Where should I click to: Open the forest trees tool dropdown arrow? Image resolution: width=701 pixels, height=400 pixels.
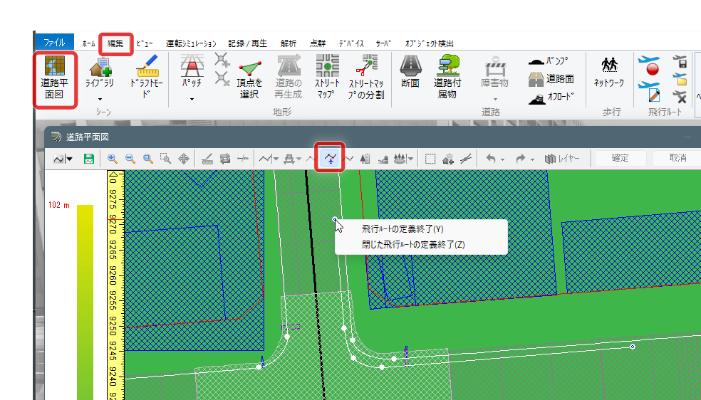pos(410,159)
